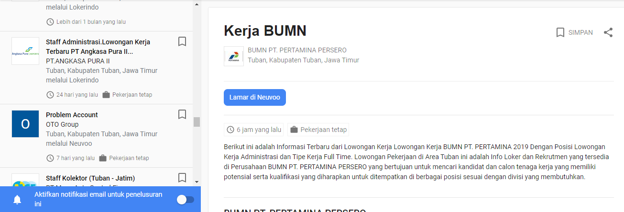Bookmark the Problem Account job listing

[x=182, y=114]
